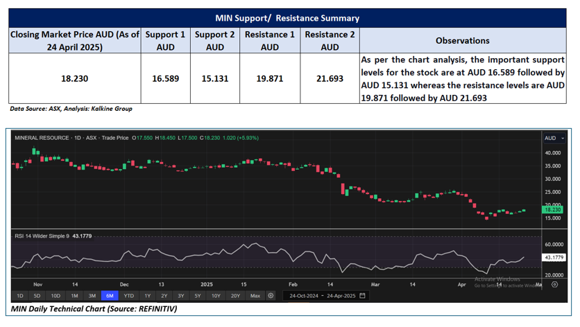Click the Resistance 1 value 19.871
This screenshot has width=580, height=327.
270,78
